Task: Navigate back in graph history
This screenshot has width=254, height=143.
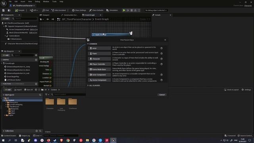Action: pyautogui.click(x=48, y=19)
